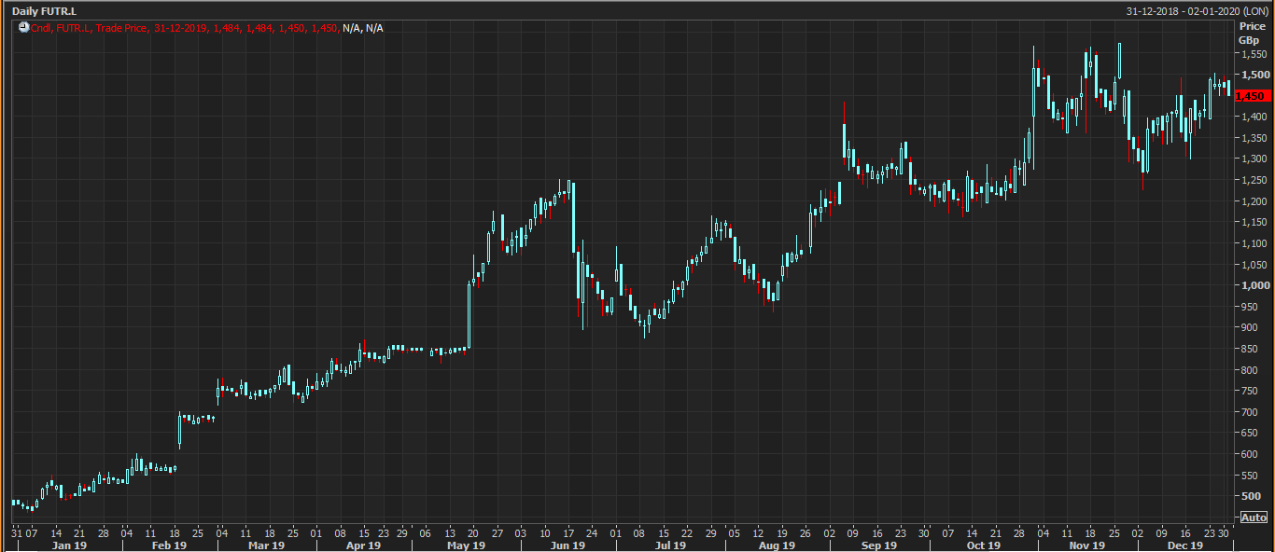Click the Oct 19 month label

point(983,545)
